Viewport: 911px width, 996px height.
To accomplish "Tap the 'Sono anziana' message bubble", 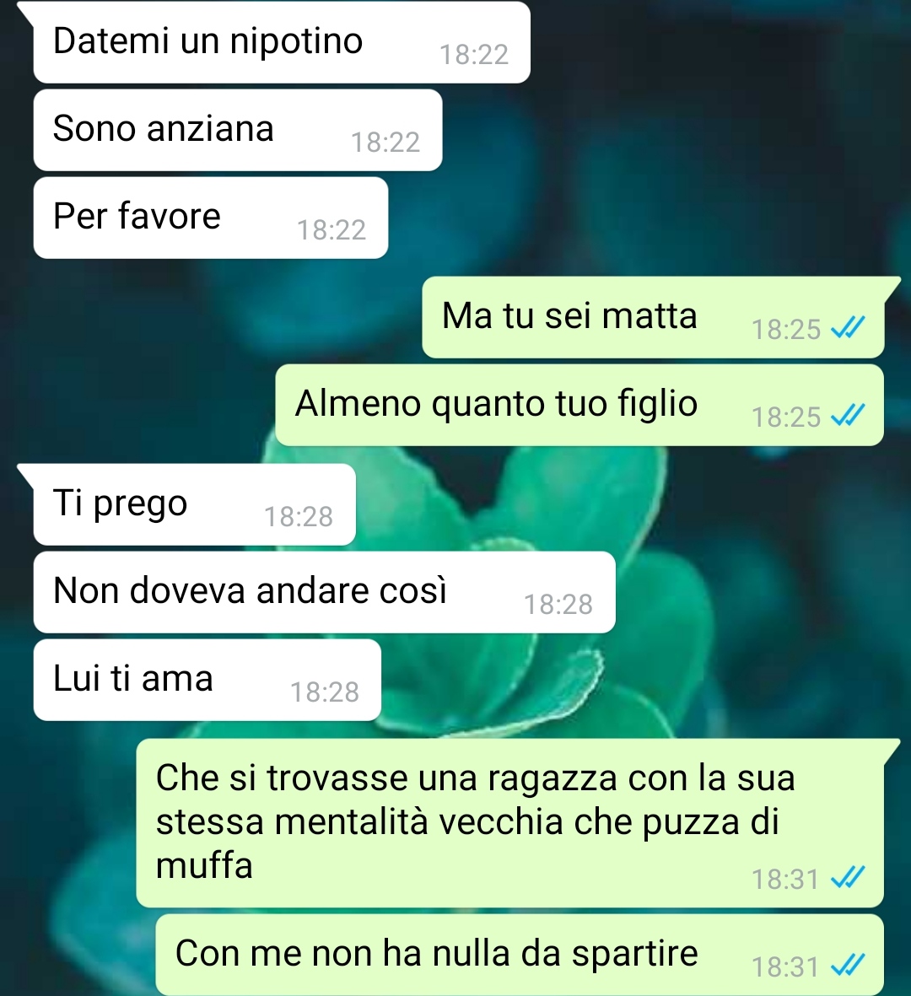I will pos(238,130).
